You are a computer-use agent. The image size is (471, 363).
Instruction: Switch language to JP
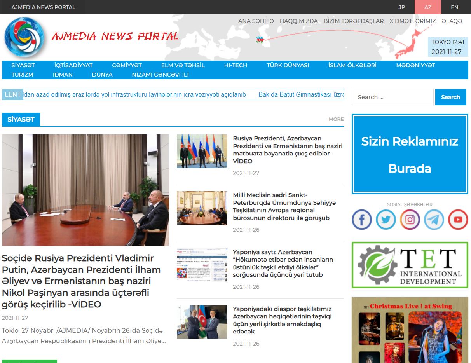click(401, 7)
